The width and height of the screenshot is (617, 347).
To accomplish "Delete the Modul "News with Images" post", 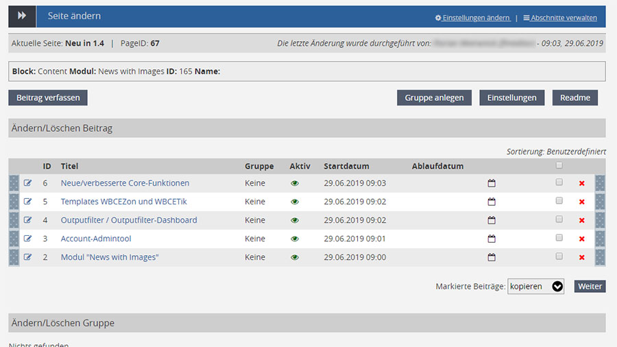I will pyautogui.click(x=582, y=257).
